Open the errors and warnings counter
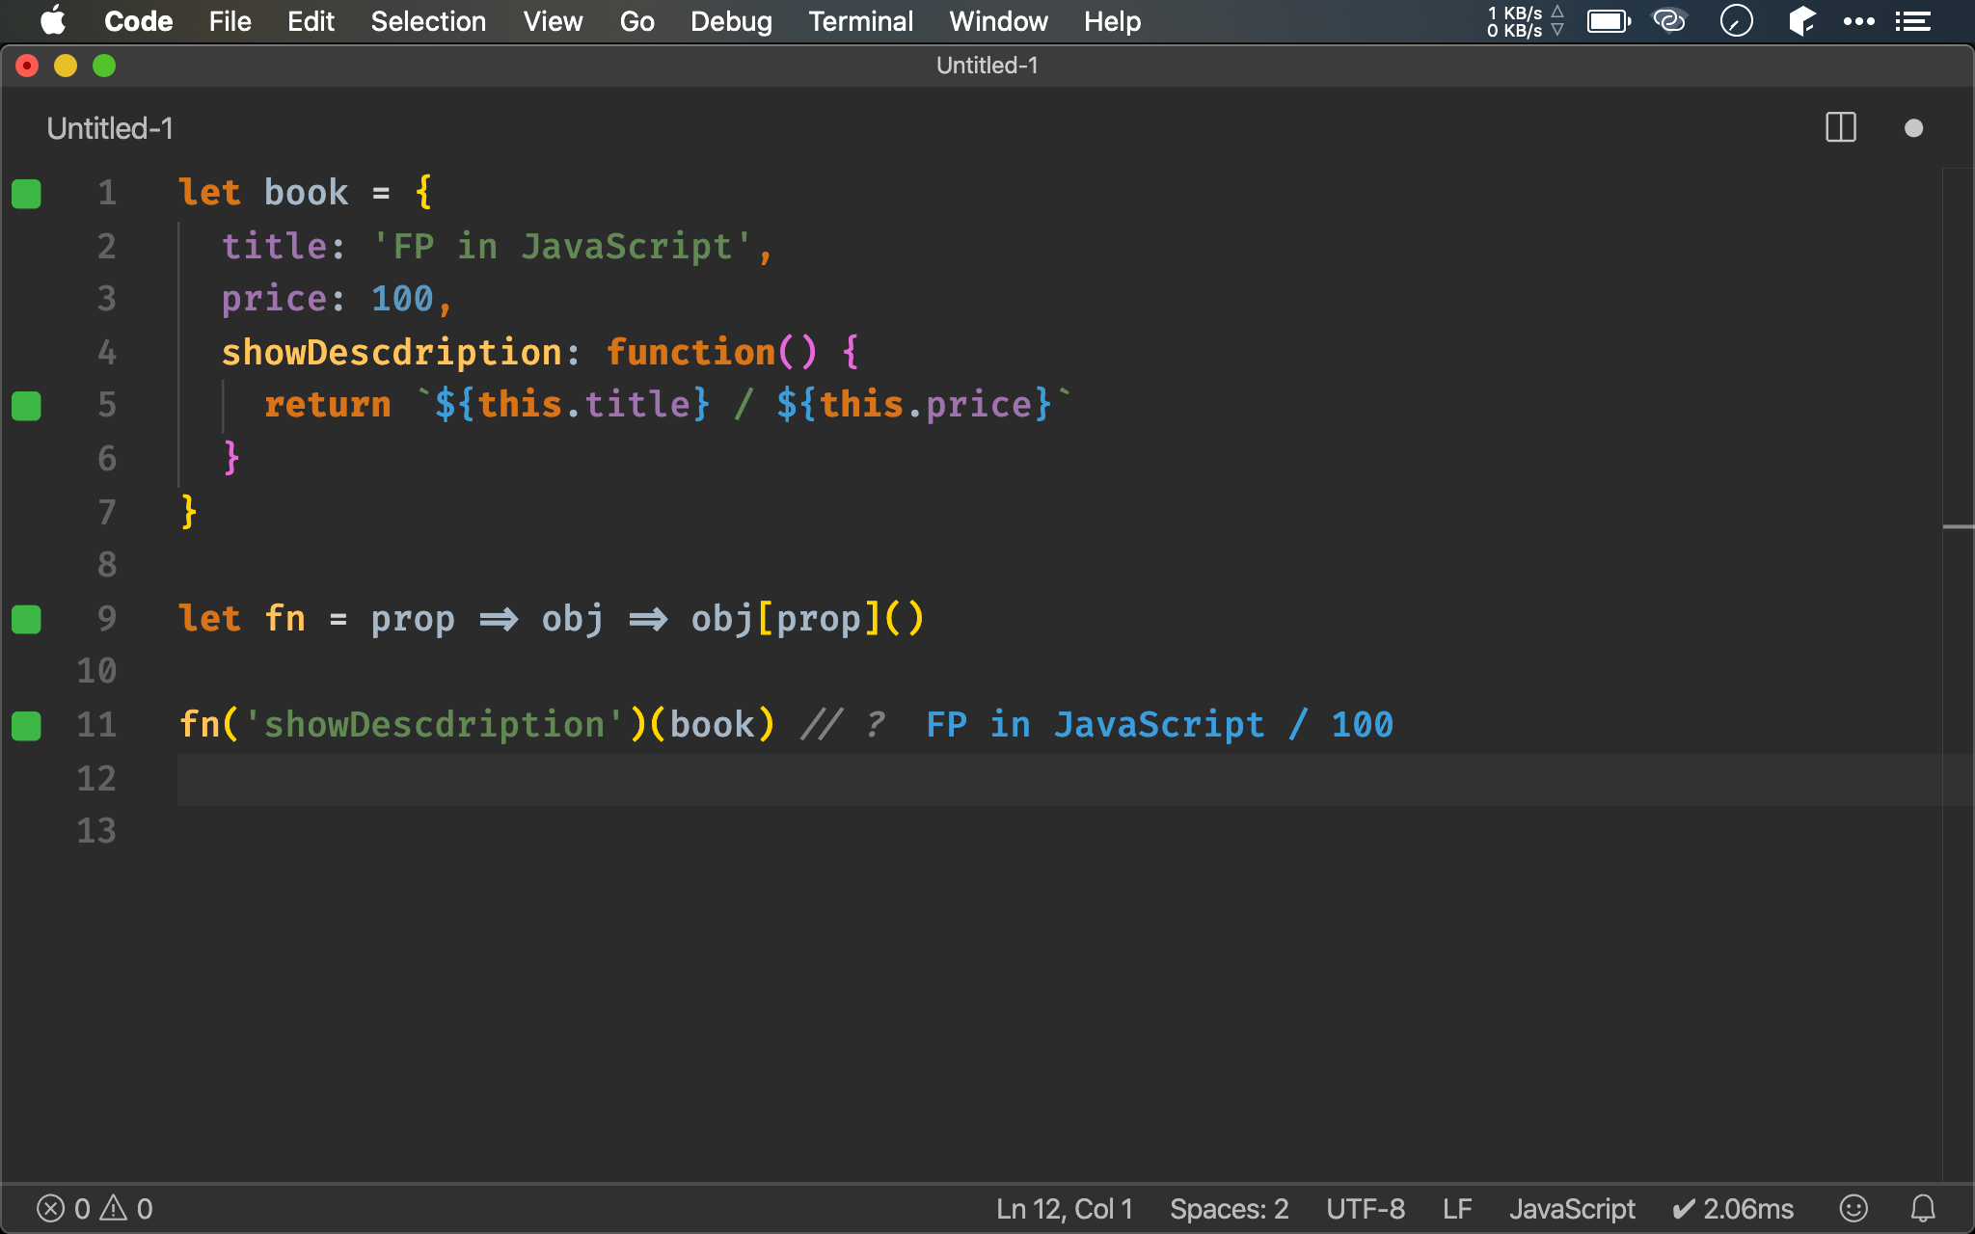Screen dimensions: 1975x1234 click(x=95, y=1208)
